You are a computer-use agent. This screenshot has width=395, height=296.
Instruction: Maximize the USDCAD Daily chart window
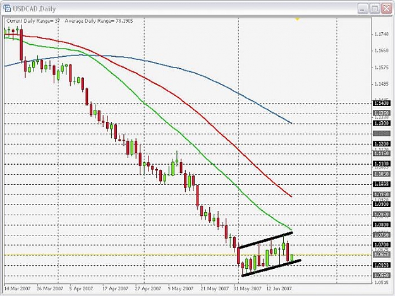374,9
